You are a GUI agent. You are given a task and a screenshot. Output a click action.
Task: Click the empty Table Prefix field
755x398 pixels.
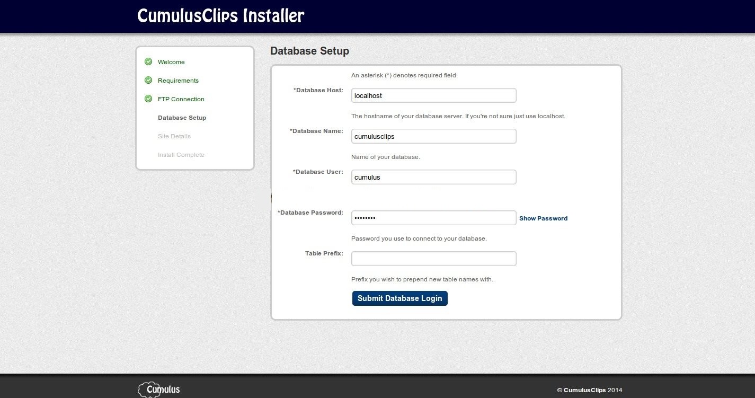(433, 259)
